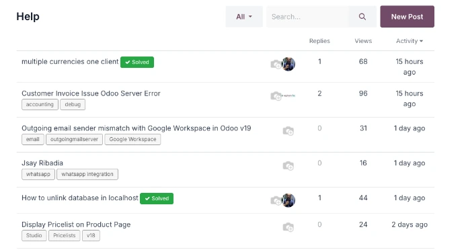The width and height of the screenshot is (464, 250).
Task: Click views count 96
Action: click(363, 93)
